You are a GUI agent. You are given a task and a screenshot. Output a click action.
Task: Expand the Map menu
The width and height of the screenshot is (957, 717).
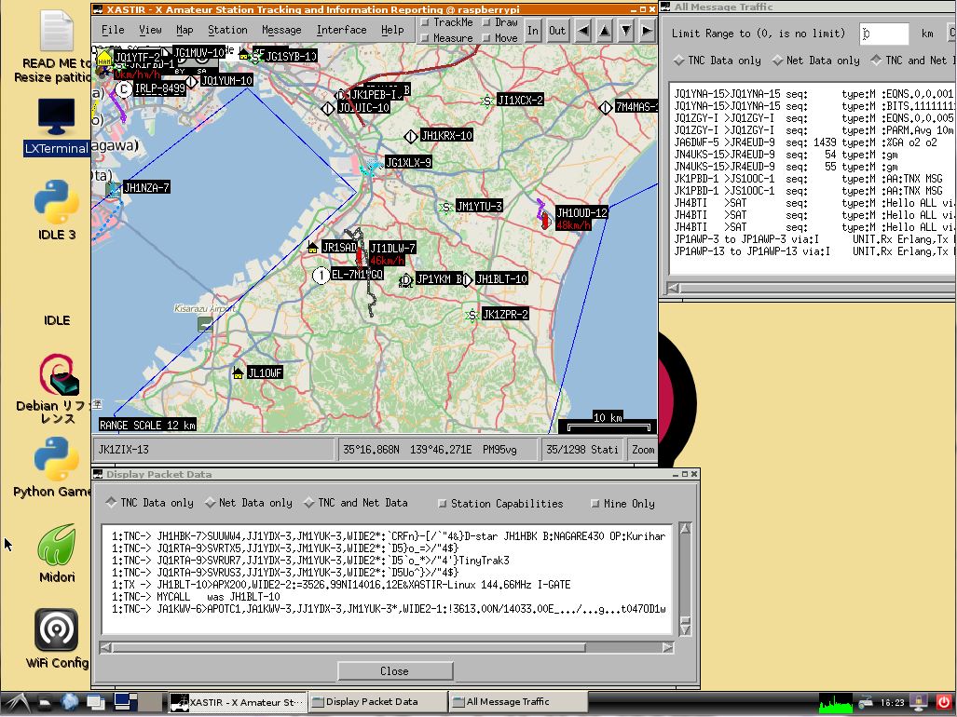pyautogui.click(x=185, y=30)
